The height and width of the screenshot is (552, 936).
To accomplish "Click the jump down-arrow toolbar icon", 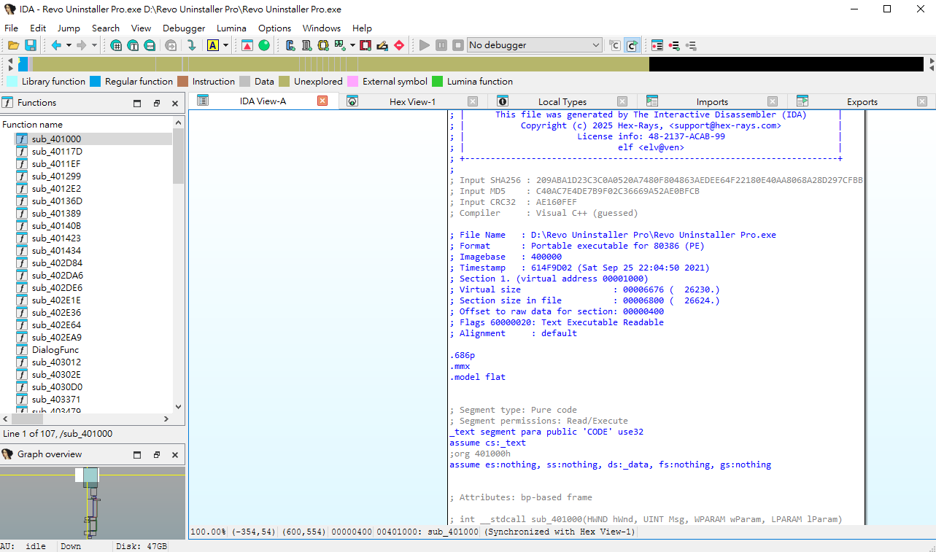I will (192, 45).
